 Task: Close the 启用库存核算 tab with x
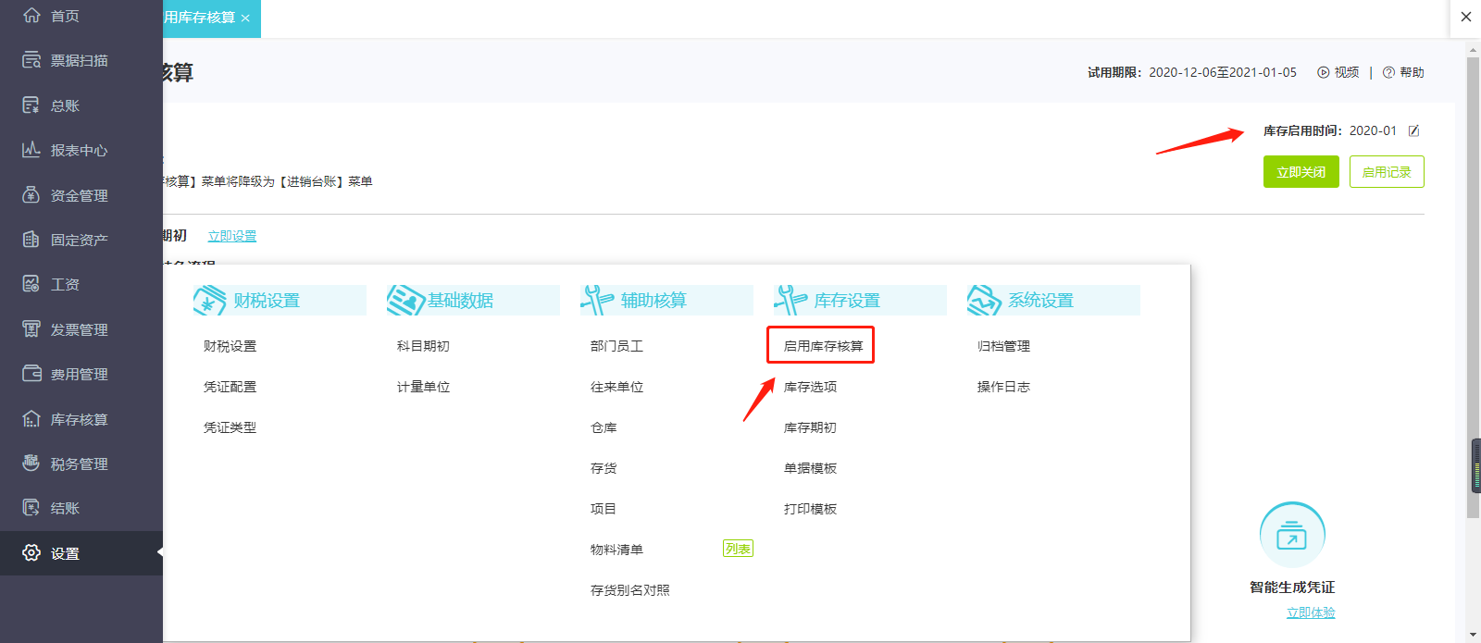(245, 19)
